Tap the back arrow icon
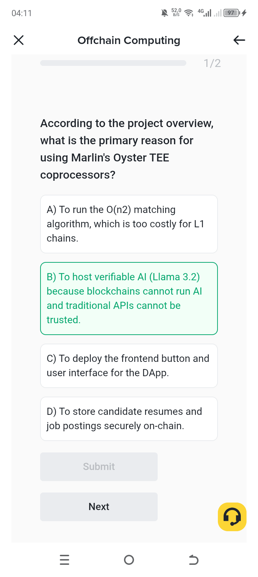The height and width of the screenshot is (577, 258). [239, 40]
